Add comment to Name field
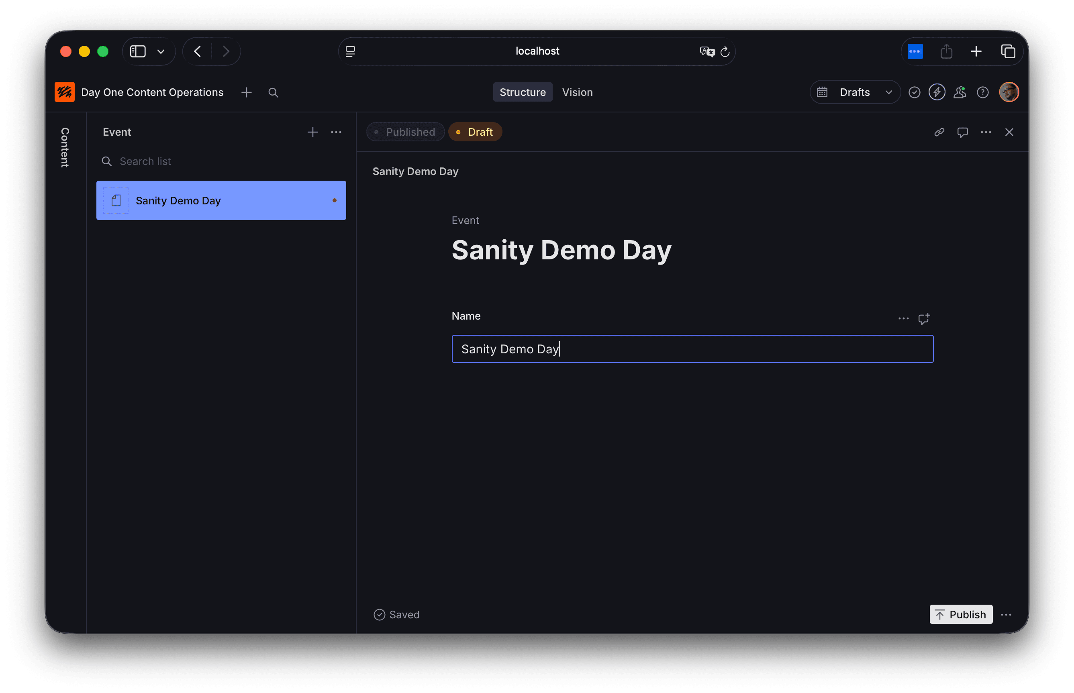Image resolution: width=1074 pixels, height=693 pixels. [924, 319]
